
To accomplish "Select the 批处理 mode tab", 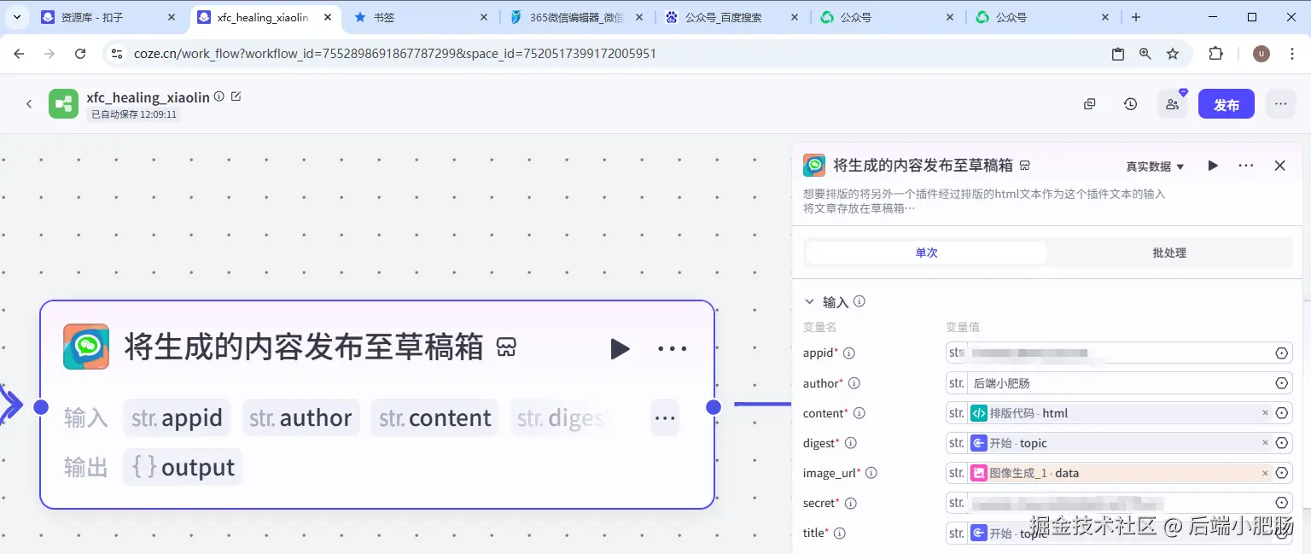I will (x=1169, y=253).
